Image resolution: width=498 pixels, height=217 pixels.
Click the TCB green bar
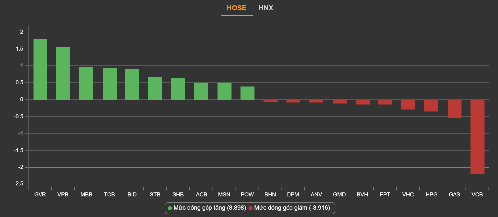109,84
